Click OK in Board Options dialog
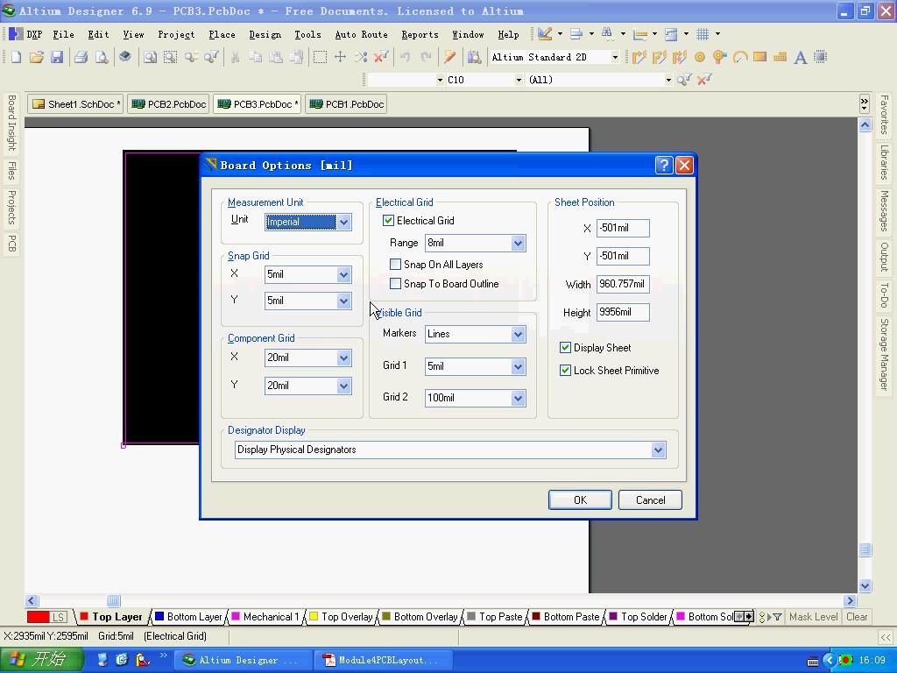 tap(580, 500)
